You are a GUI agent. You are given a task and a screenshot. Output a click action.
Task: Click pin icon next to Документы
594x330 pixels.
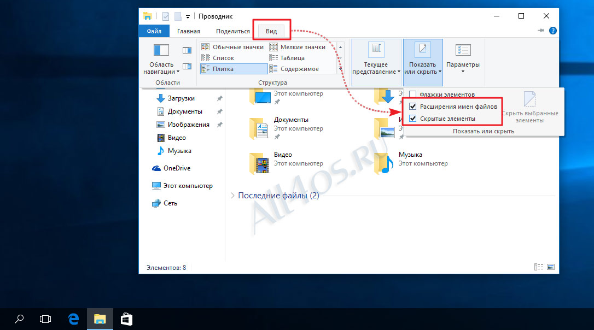220,111
